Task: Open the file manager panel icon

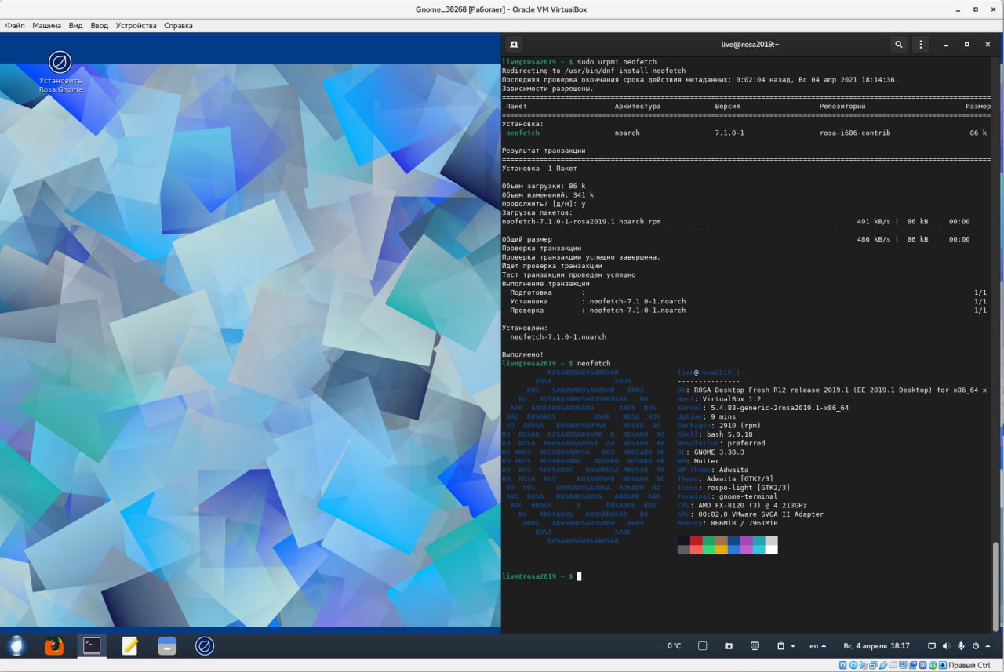Action: [x=167, y=645]
